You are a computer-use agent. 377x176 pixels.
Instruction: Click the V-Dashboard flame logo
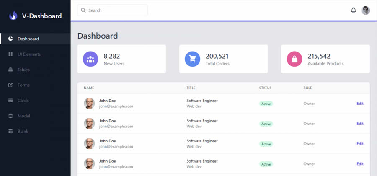pos(13,16)
